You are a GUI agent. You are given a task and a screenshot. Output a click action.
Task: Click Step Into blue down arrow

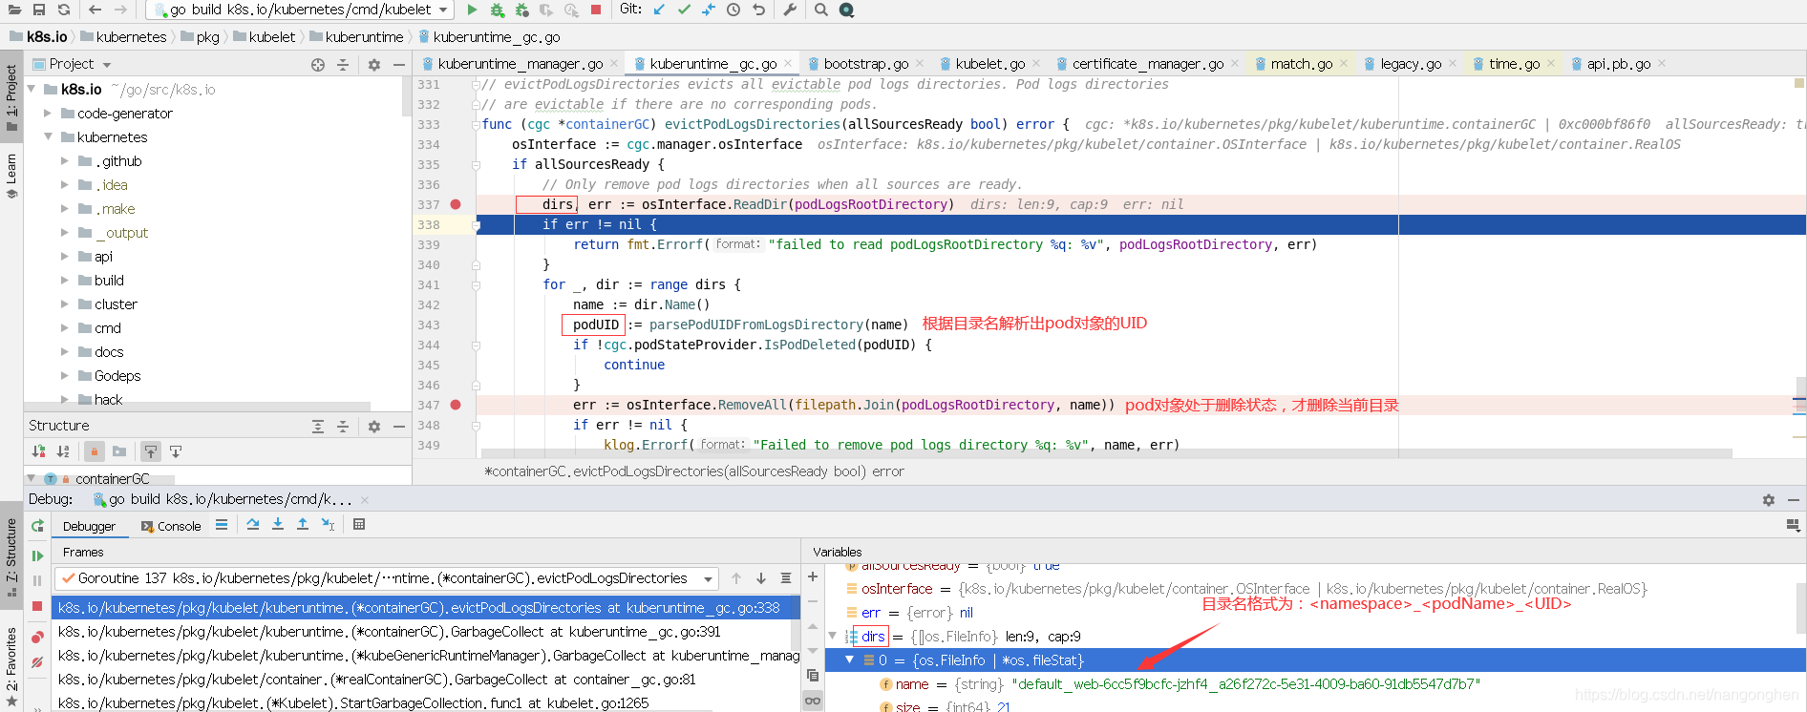tap(278, 524)
